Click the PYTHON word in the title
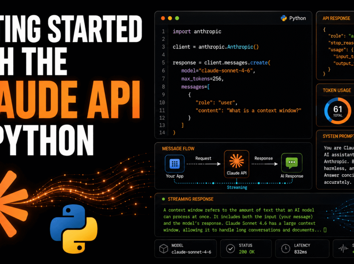The height and width of the screenshot is (264, 354). (x=46, y=140)
